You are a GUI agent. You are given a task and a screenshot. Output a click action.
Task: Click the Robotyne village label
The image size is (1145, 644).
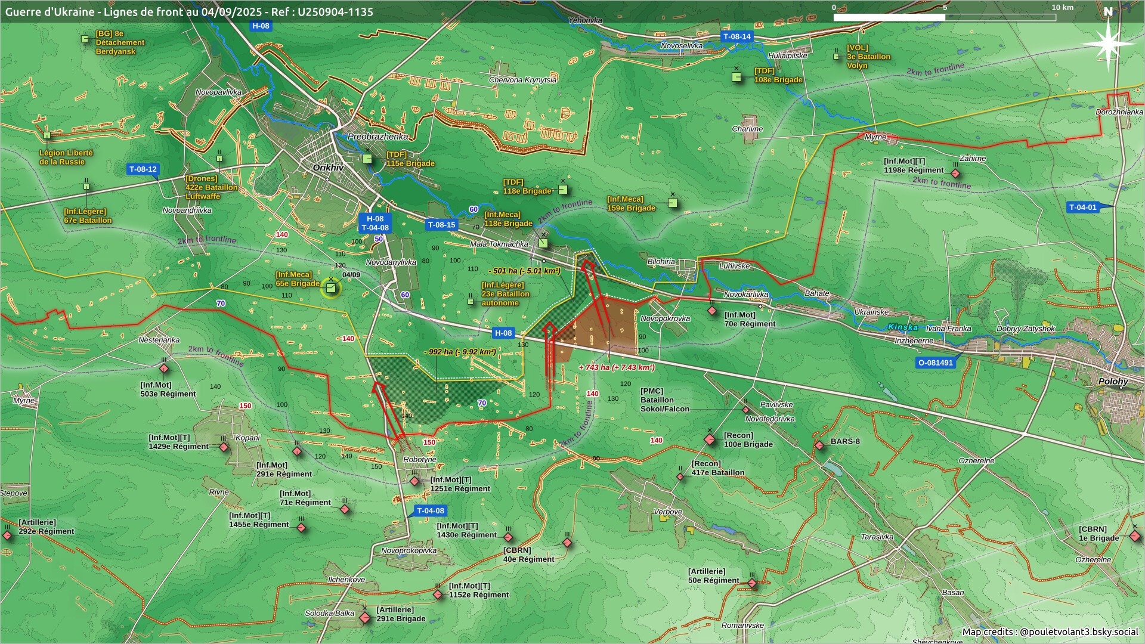[x=420, y=460]
